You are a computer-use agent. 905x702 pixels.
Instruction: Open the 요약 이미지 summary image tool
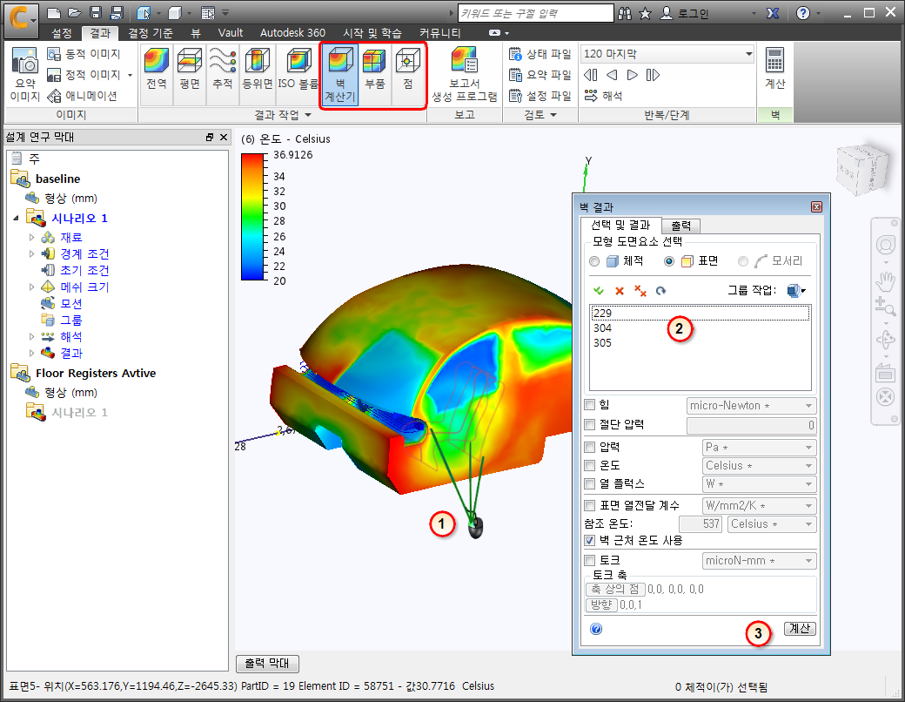[x=25, y=75]
